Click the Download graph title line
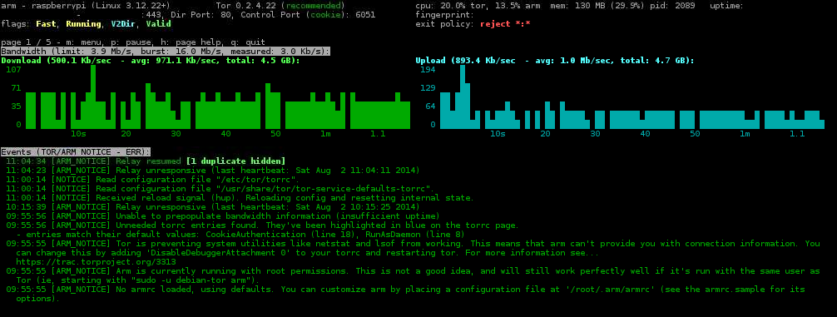The width and height of the screenshot is (837, 317). click(151, 61)
